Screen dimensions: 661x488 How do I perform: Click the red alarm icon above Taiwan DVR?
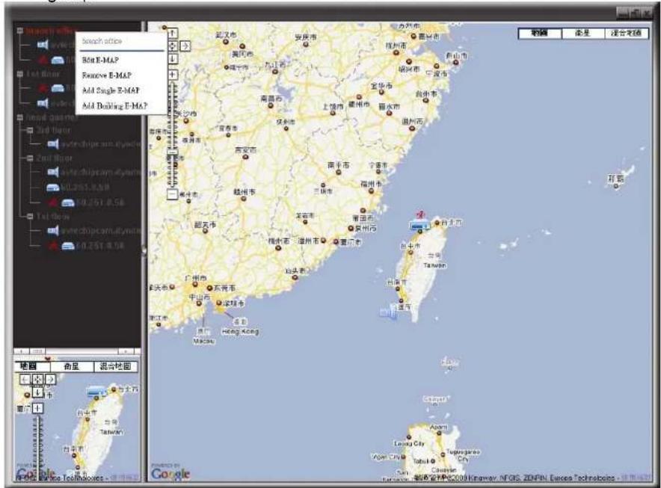point(420,216)
